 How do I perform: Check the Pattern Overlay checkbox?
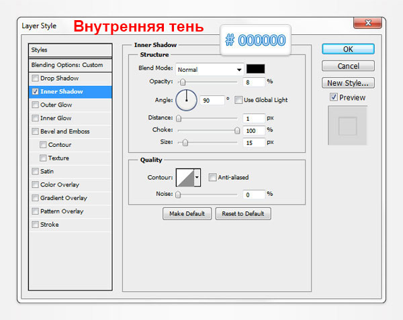pos(35,211)
